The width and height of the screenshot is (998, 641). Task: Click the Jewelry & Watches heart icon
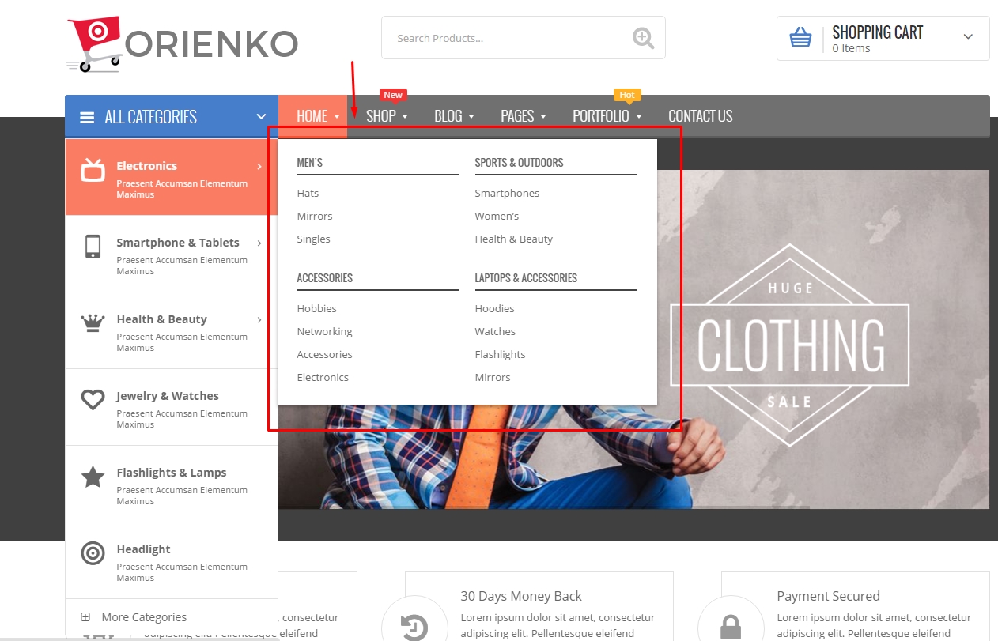pos(93,400)
